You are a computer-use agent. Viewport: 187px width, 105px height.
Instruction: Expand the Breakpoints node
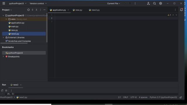pyautogui.click(x=3, y=57)
